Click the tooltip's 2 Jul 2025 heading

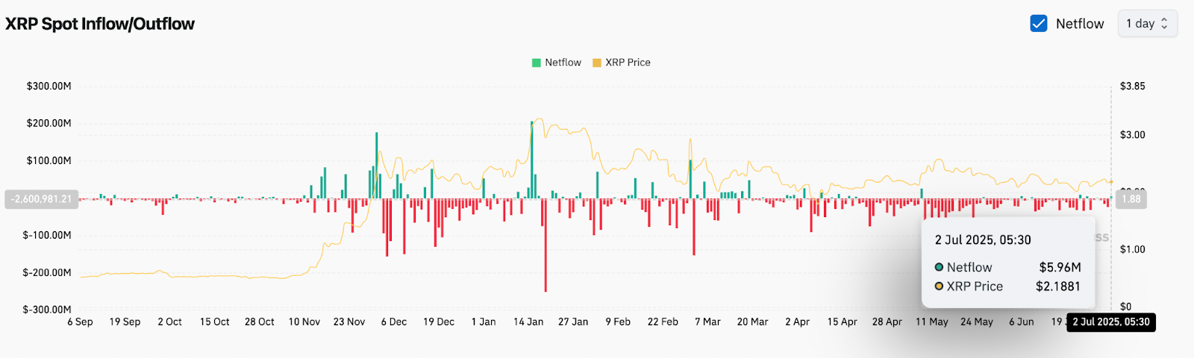(983, 240)
